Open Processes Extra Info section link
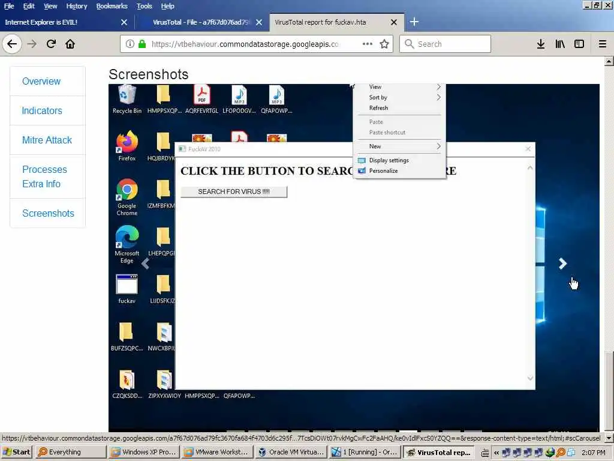 44,176
